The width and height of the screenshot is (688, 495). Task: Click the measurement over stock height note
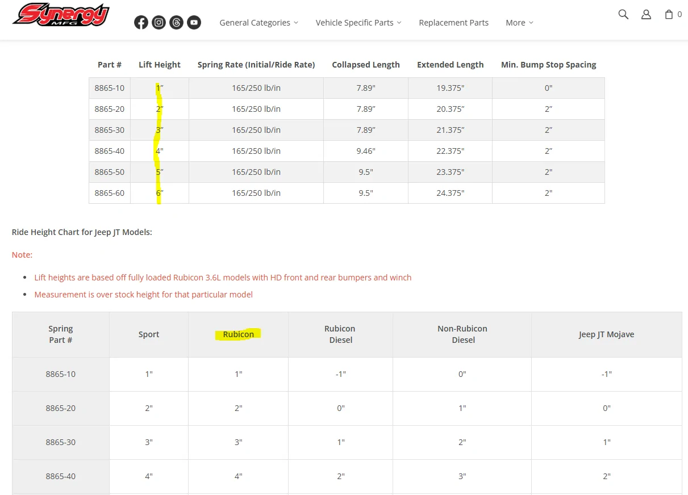(143, 295)
